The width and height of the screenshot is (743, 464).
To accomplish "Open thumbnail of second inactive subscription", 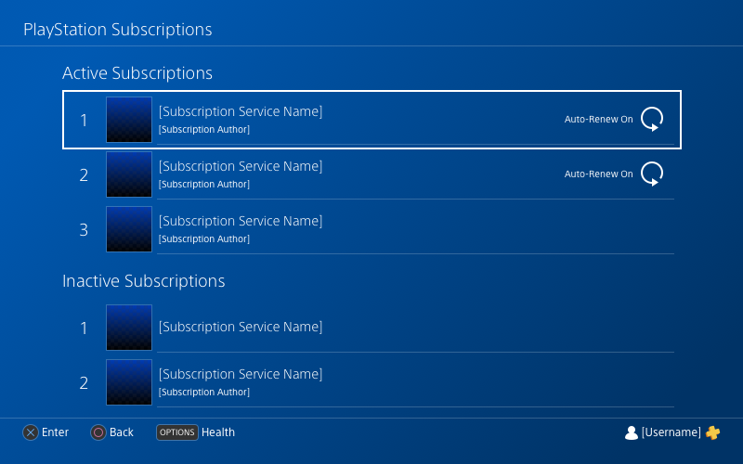I will 129,382.
